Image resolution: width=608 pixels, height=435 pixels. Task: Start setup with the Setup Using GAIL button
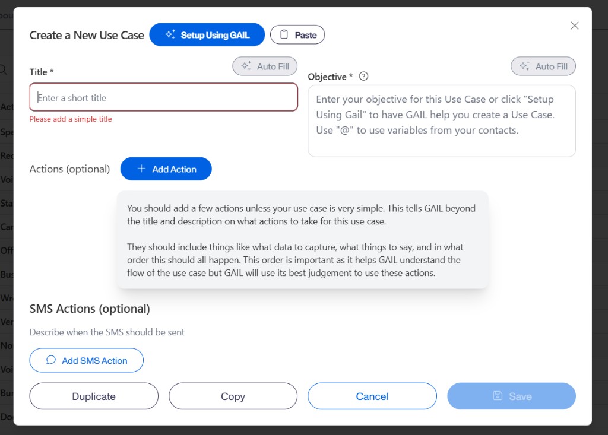click(207, 34)
